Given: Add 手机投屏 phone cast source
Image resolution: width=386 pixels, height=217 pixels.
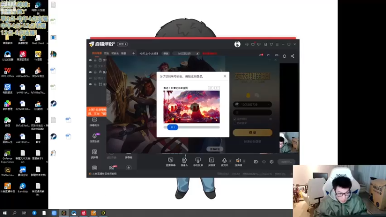Looking at the screenshot, I should pyautogui.click(x=198, y=162).
